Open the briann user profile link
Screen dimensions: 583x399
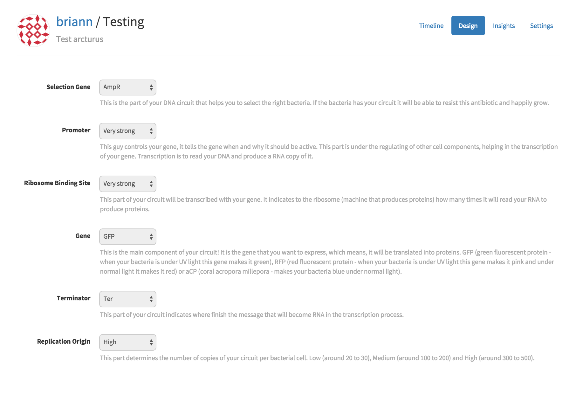coord(74,22)
